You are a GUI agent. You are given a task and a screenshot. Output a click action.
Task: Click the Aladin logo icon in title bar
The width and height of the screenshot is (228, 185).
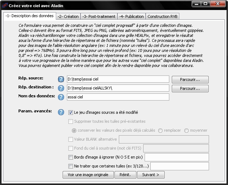click(5, 5)
